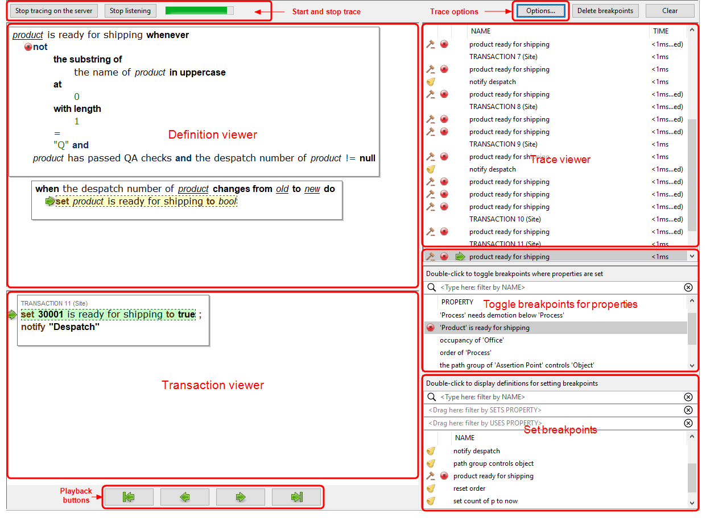Toggle red breakpoint dot in highlighted trace row

[x=444, y=257]
